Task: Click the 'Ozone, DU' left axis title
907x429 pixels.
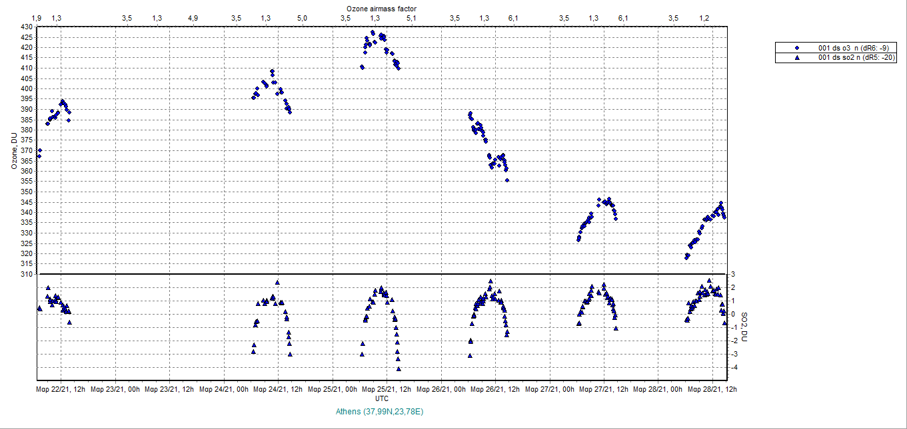Action: (x=14, y=150)
